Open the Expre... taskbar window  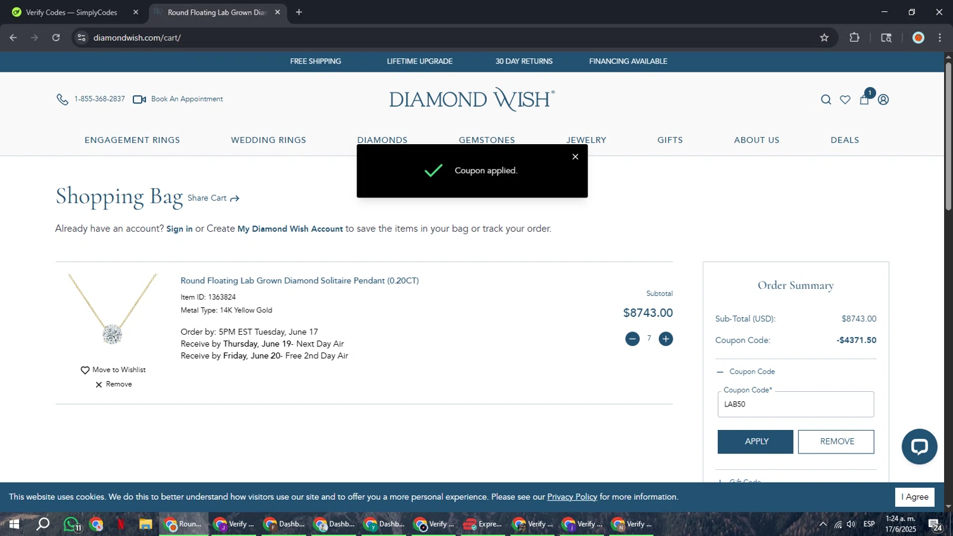click(x=482, y=525)
